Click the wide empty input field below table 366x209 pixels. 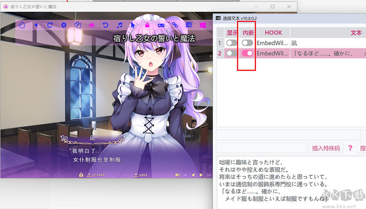(288, 135)
